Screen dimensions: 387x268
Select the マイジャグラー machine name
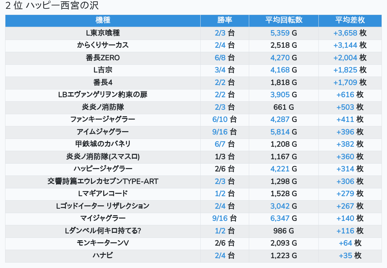[x=103, y=219]
